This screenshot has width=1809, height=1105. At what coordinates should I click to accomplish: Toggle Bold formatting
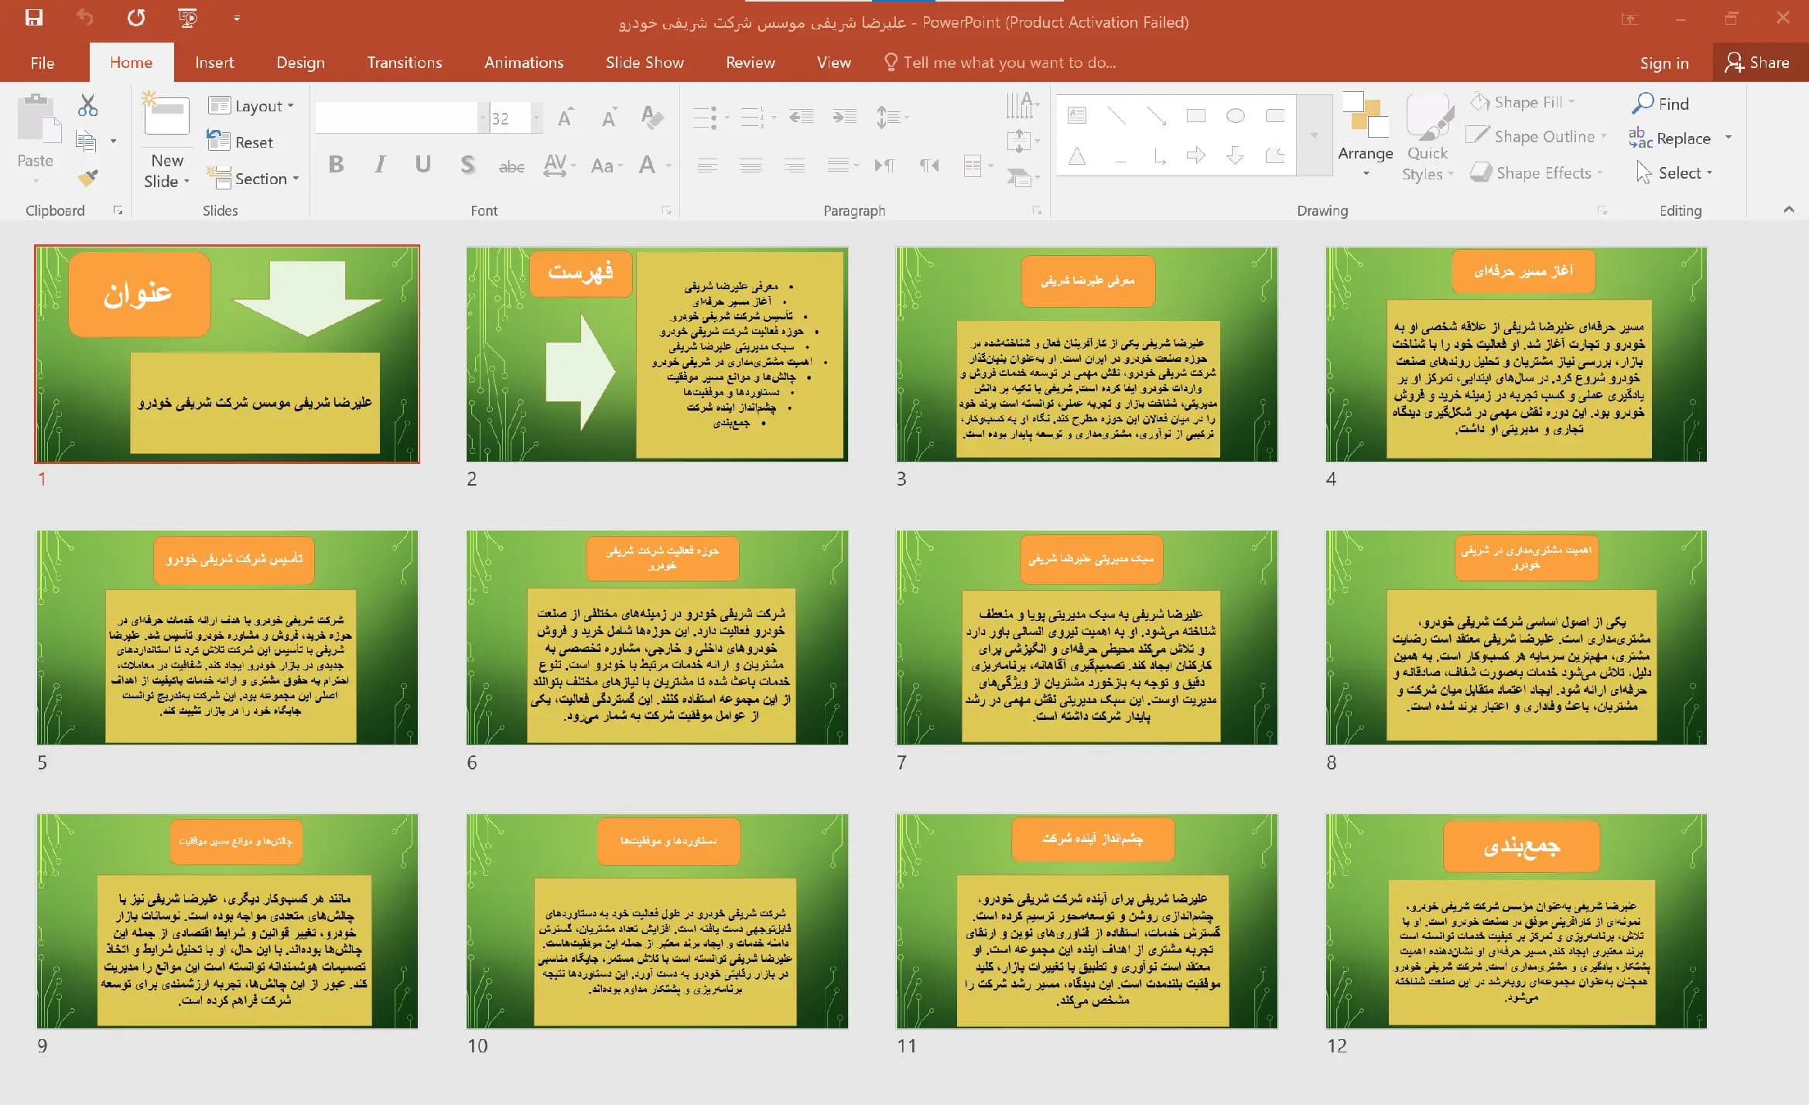pos(336,165)
